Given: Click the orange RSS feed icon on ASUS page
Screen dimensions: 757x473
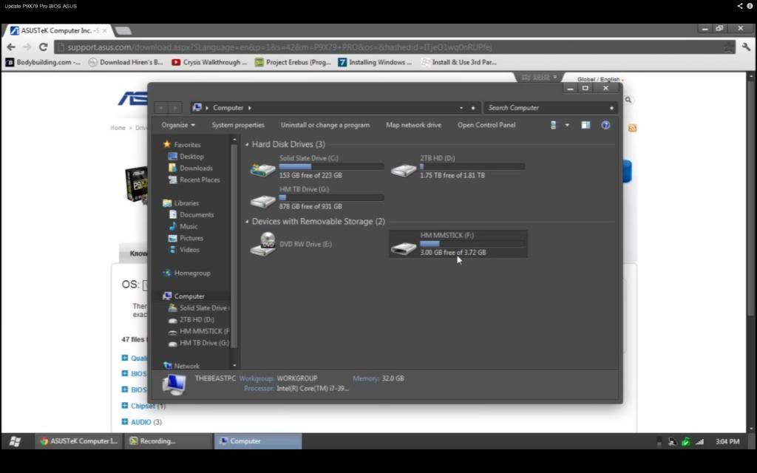Looking at the screenshot, I should (633, 128).
